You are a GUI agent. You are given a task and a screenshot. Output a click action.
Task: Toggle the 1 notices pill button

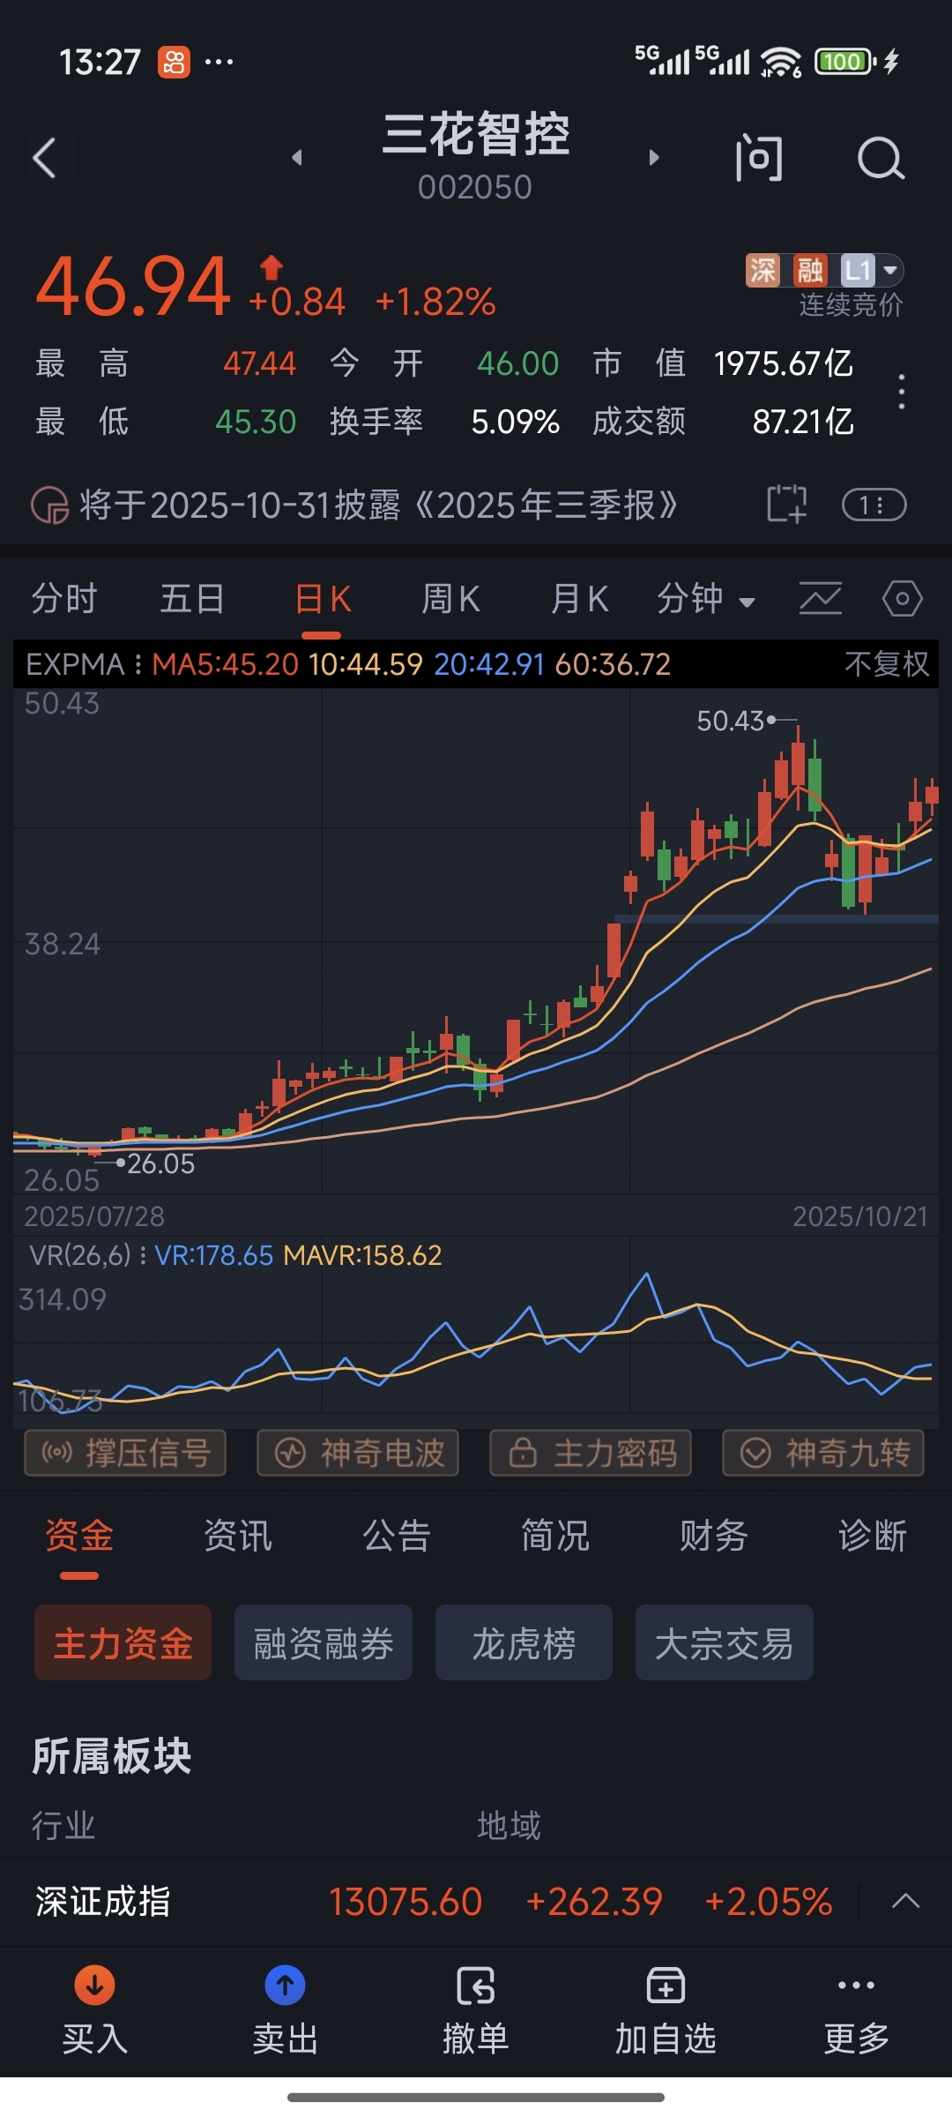point(874,505)
